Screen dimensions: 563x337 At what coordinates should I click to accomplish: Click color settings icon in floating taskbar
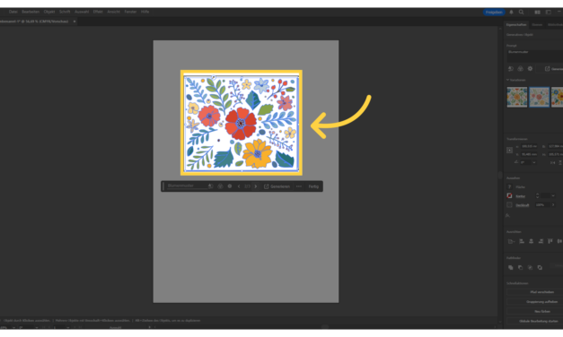pyautogui.click(x=220, y=186)
